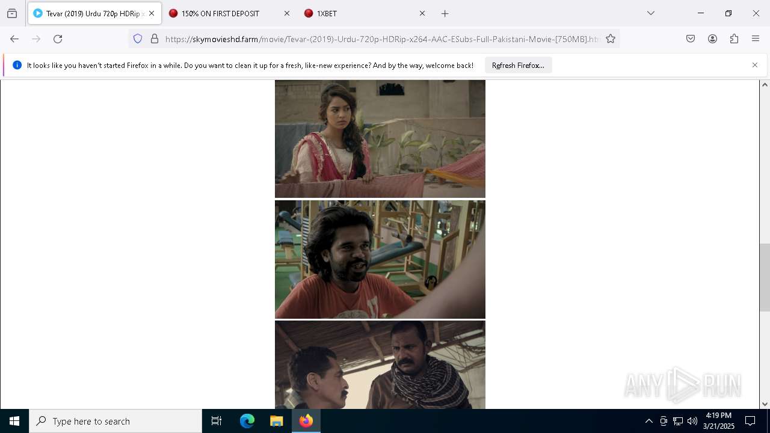770x433 pixels.
Task: Open File Explorer from taskbar
Action: (x=276, y=421)
